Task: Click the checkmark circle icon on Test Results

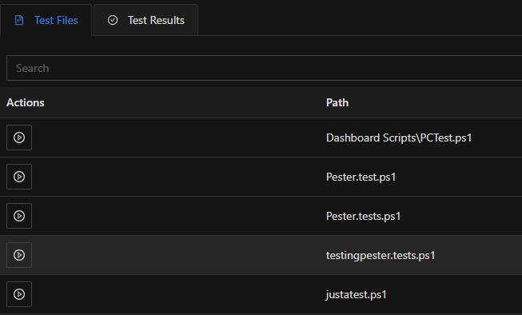Action: tap(113, 20)
